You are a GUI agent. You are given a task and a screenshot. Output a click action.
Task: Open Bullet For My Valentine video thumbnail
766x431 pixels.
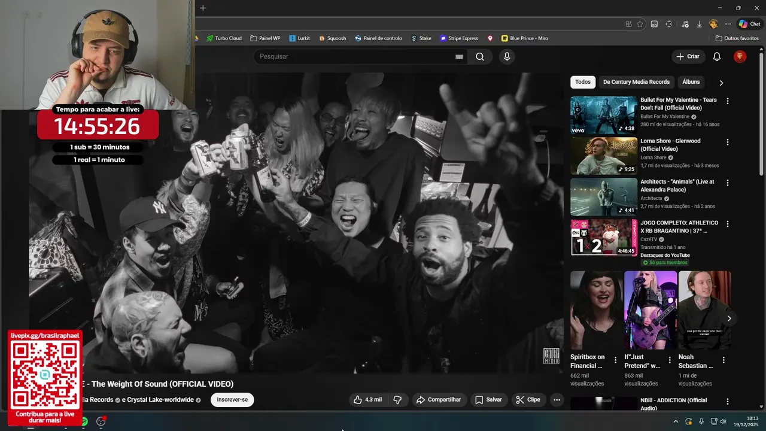(x=603, y=115)
